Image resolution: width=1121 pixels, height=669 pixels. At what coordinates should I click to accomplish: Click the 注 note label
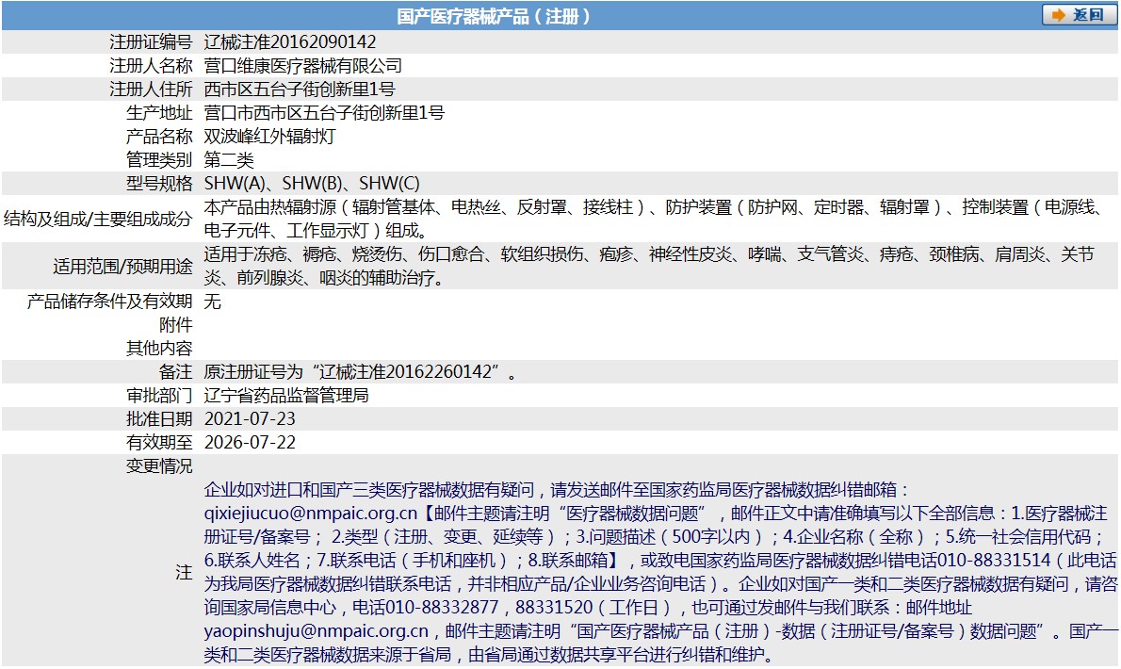185,573
